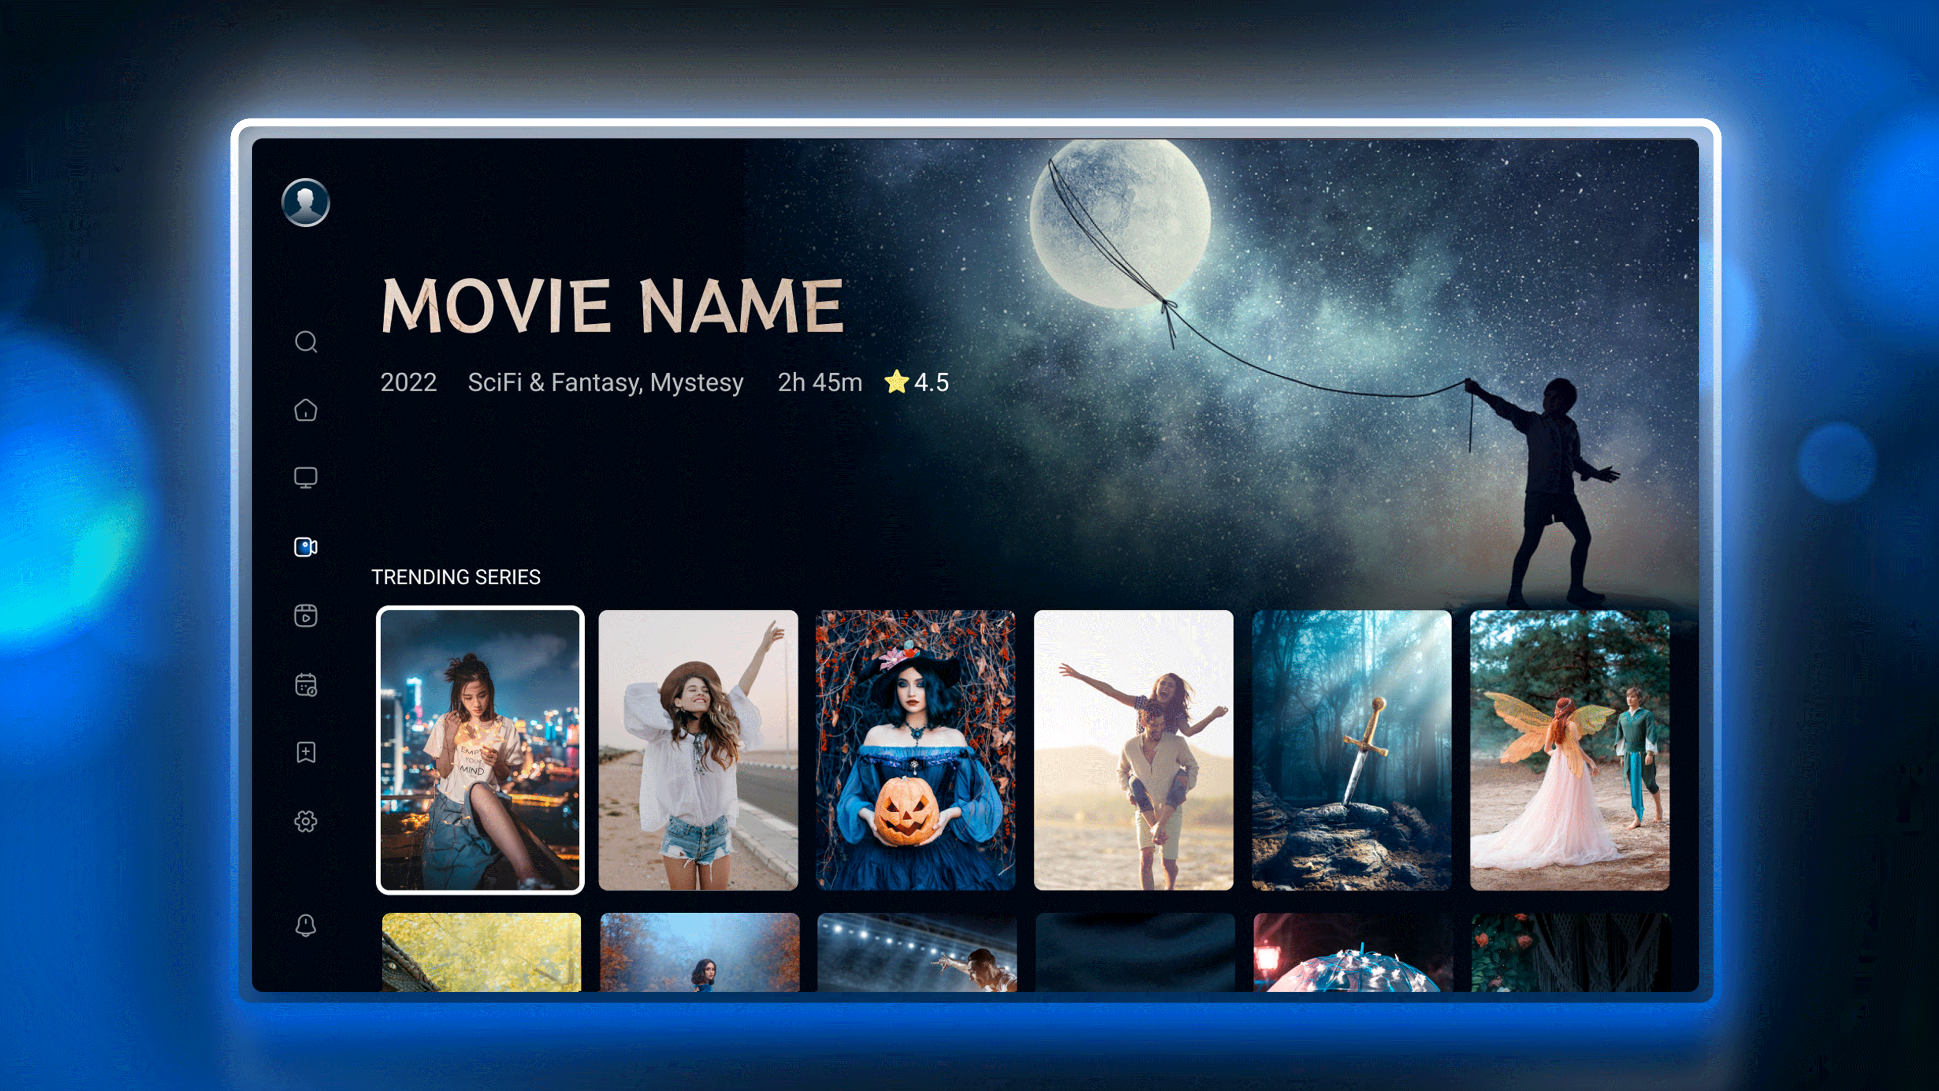Click the 4.5 rating value
The image size is (1939, 1091).
pyautogui.click(x=932, y=382)
